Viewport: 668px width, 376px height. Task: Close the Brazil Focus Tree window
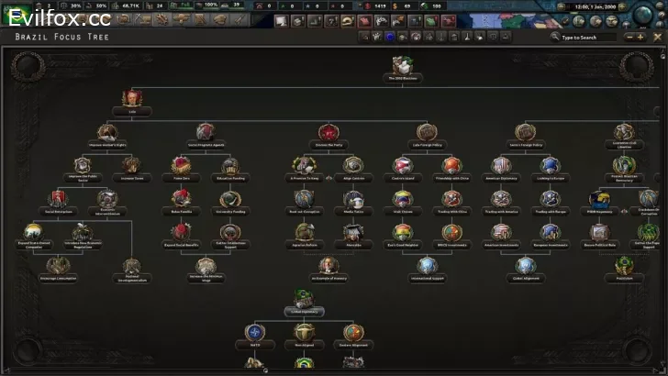(653, 37)
